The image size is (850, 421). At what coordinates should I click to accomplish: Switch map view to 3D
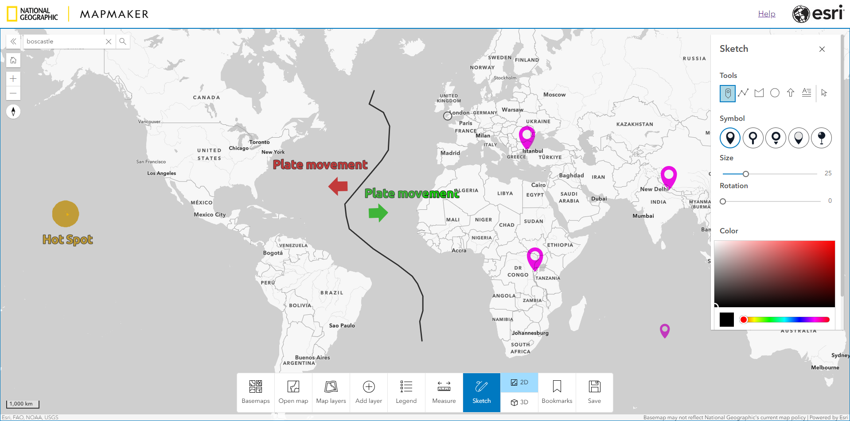coord(519,402)
